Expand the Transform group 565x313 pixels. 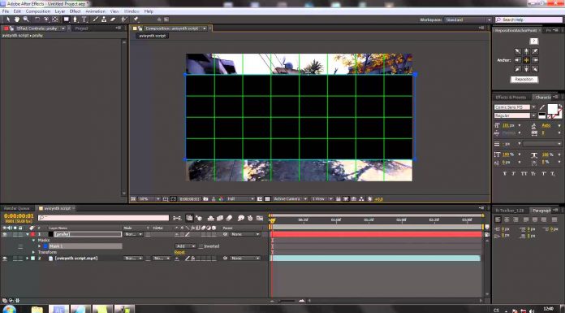(x=33, y=252)
